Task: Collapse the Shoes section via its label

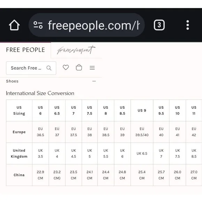Action: click(x=12, y=81)
